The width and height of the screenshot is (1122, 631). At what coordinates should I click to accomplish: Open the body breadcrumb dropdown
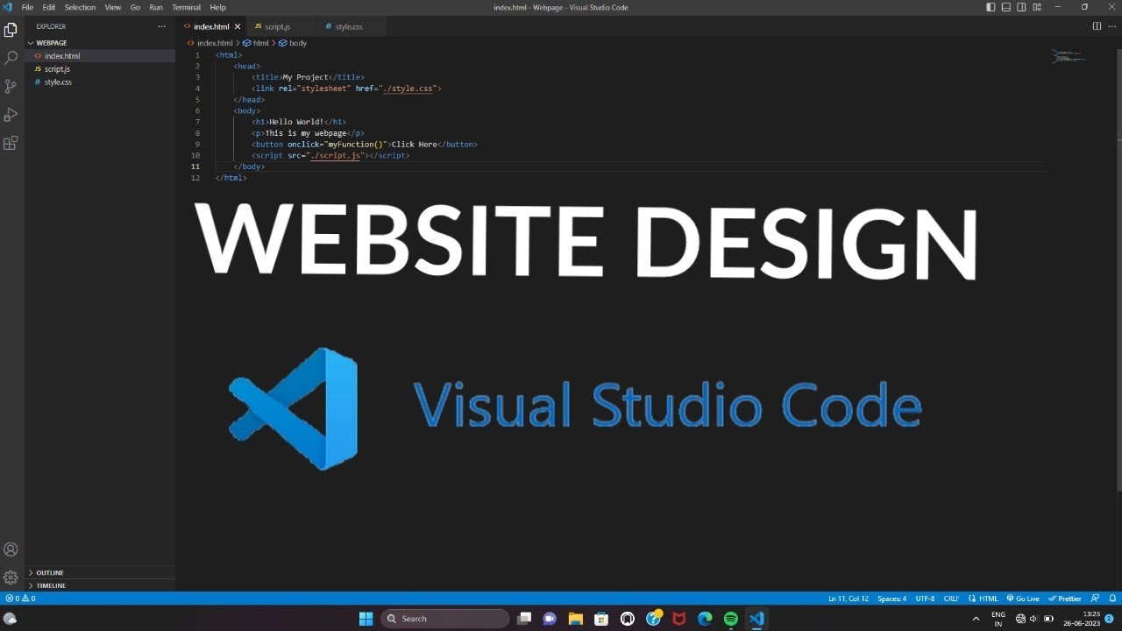(x=294, y=43)
